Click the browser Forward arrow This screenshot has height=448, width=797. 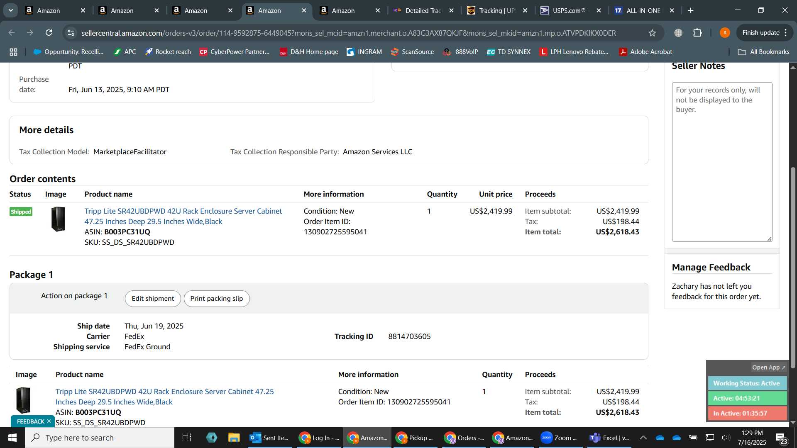(30, 33)
